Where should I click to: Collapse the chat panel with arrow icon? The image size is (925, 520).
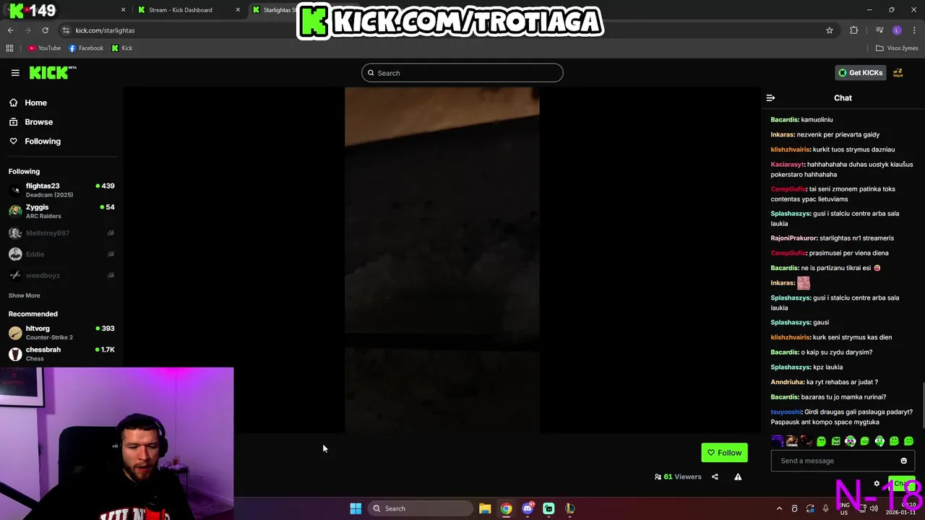770,97
